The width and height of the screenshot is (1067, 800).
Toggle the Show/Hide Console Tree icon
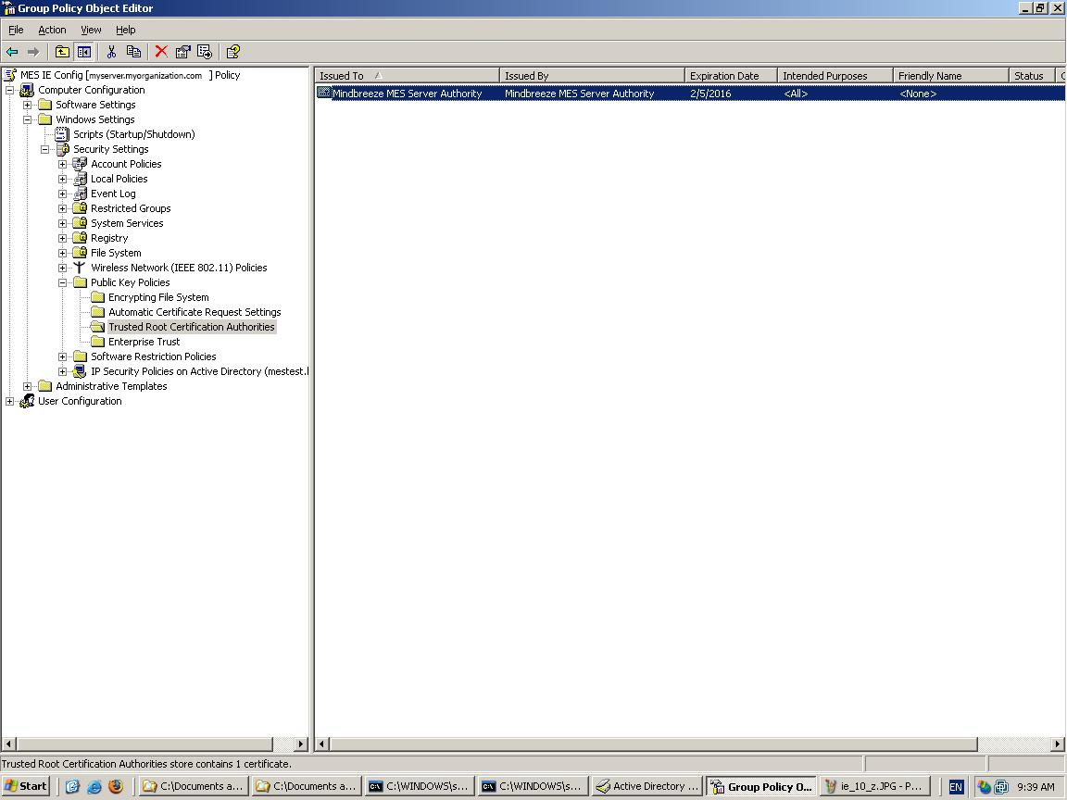[x=84, y=52]
